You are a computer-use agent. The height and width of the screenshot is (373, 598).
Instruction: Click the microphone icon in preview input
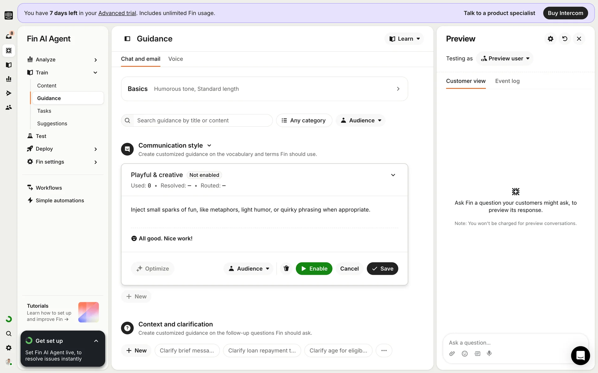pos(489,353)
